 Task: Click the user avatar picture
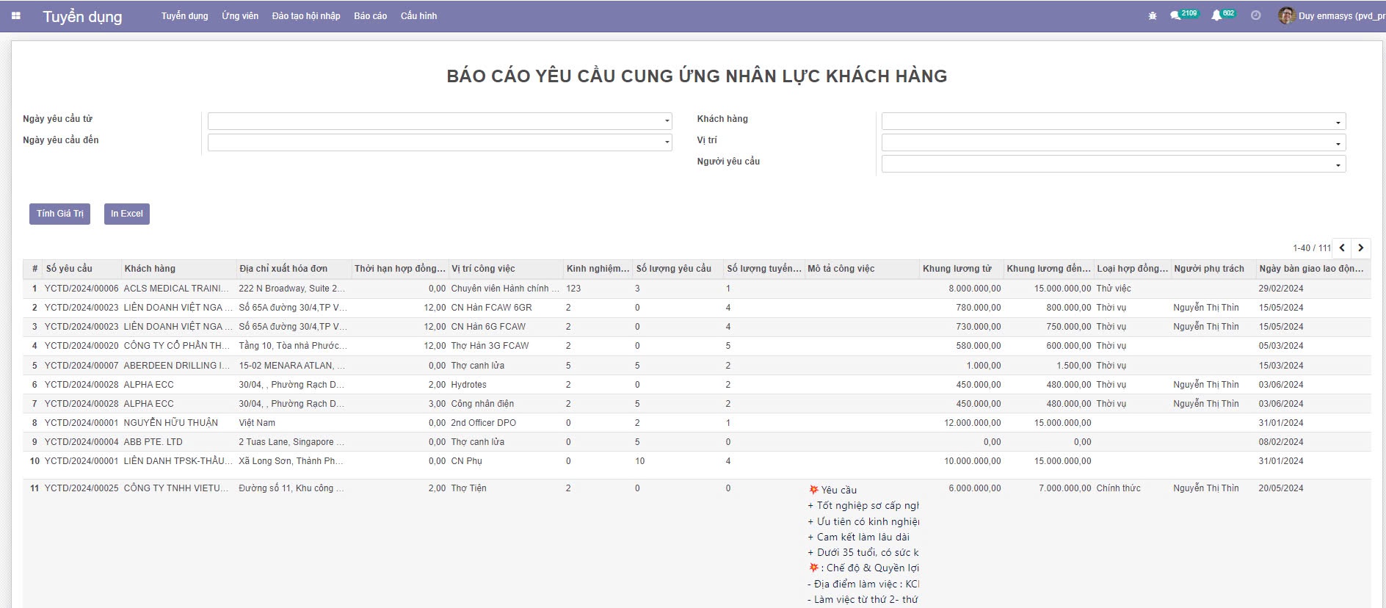click(1286, 15)
